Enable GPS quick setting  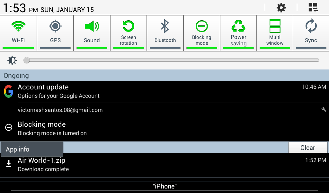tap(55, 33)
